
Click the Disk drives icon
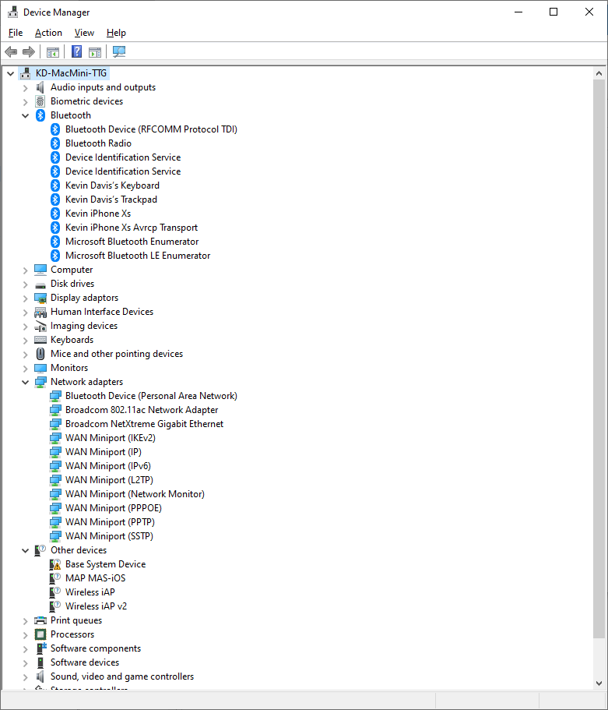(40, 284)
